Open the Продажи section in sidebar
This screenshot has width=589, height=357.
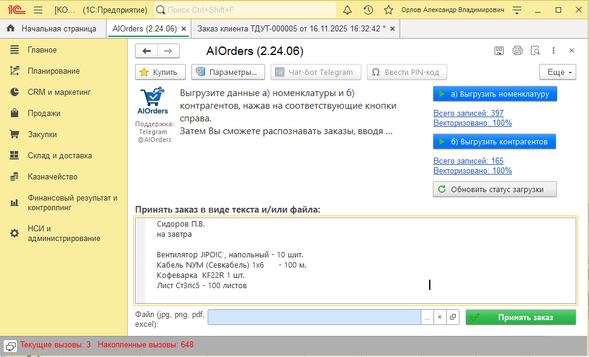(x=44, y=113)
